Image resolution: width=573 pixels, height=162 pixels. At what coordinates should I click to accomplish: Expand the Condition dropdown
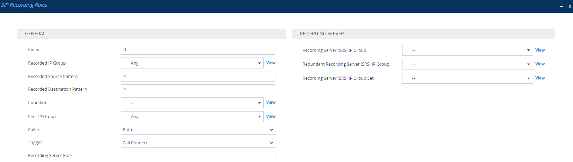pyautogui.click(x=192, y=103)
